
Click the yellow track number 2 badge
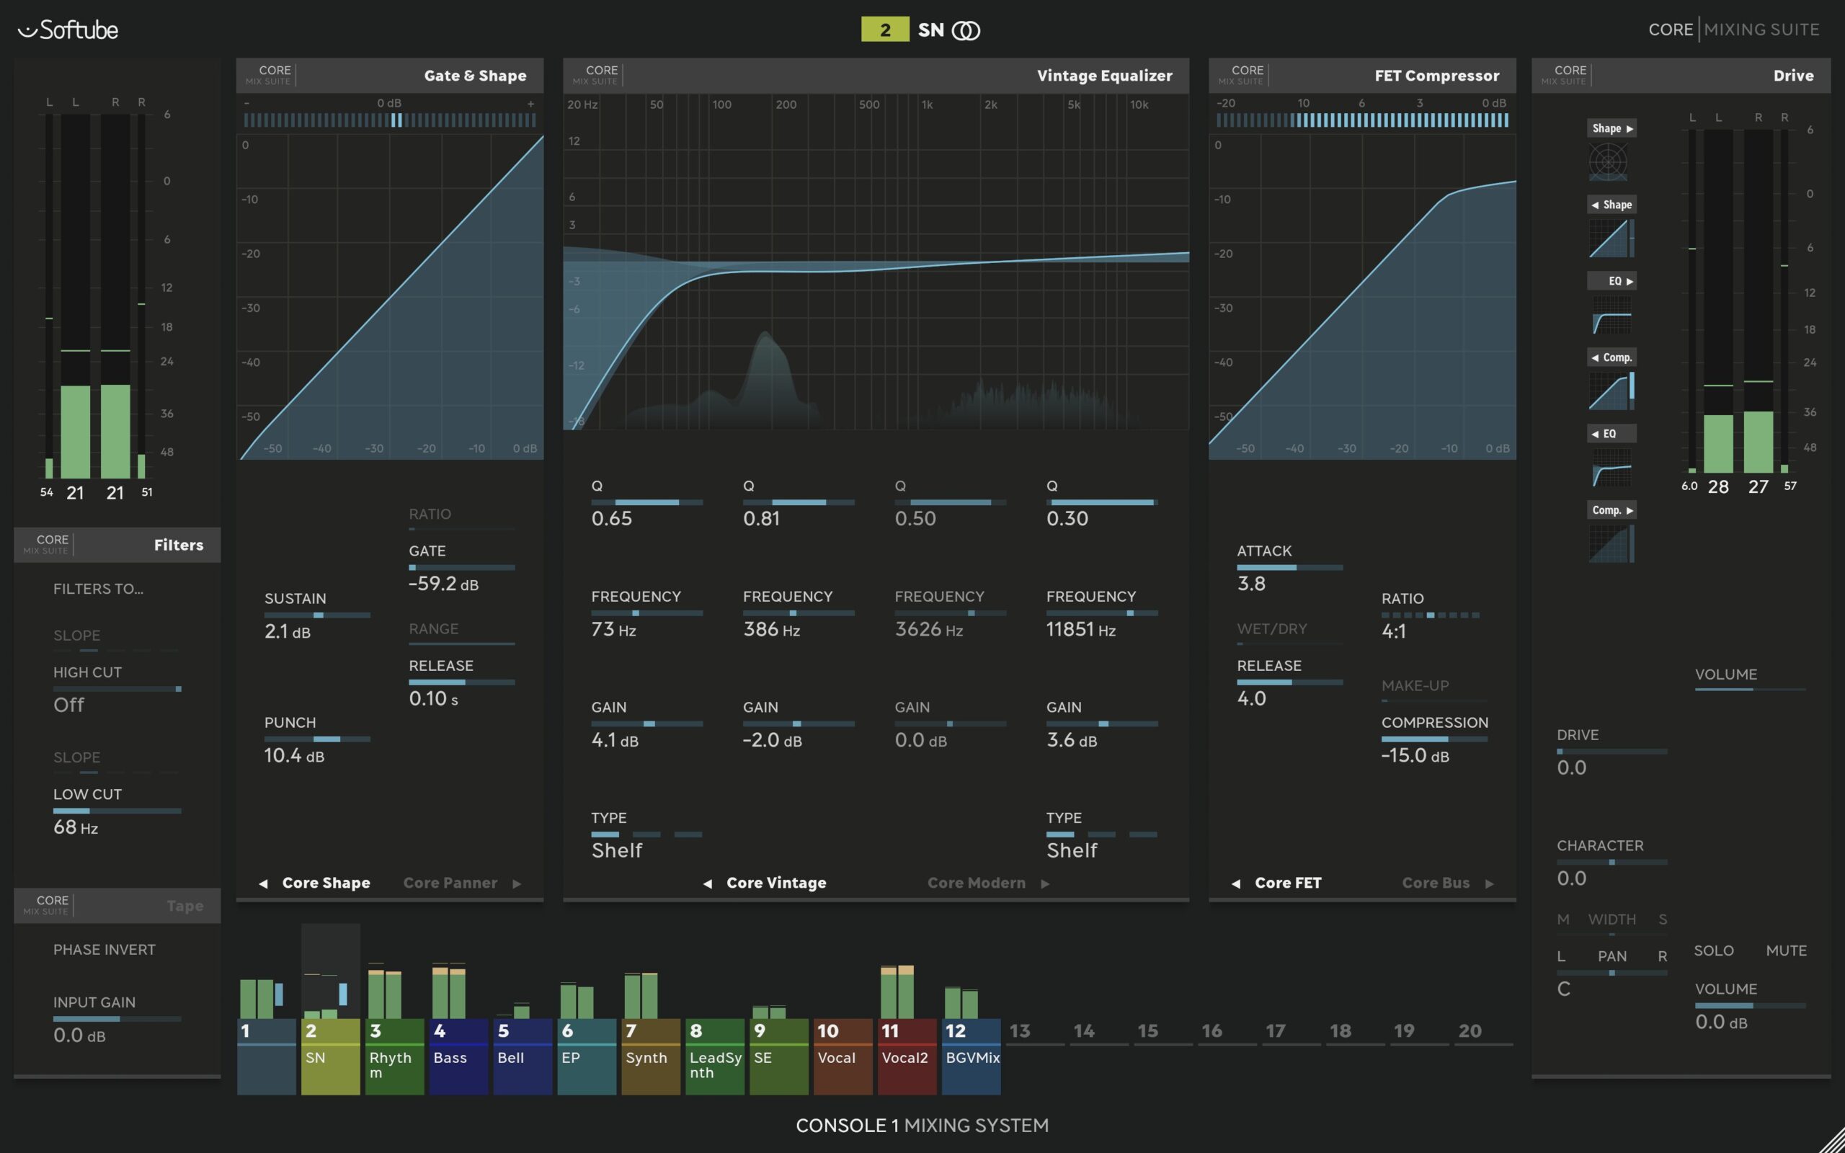[x=884, y=30]
